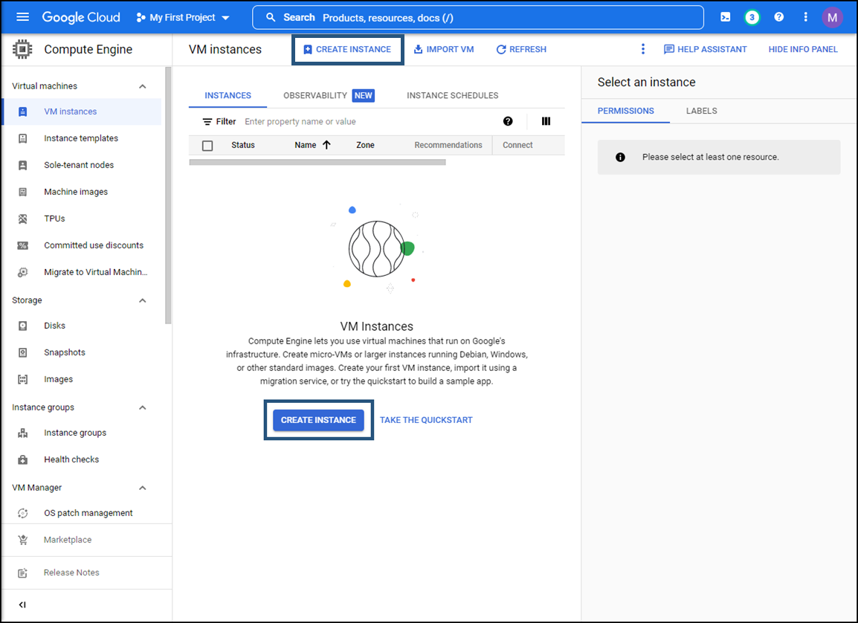Open VM instances more actions menu
Screen dimensions: 858x623
pyautogui.click(x=643, y=49)
